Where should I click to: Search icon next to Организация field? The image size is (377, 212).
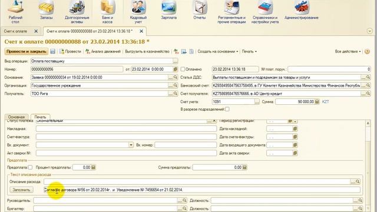click(x=176, y=85)
